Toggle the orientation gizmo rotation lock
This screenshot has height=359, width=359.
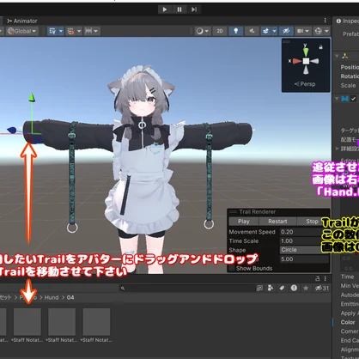coord(321,47)
